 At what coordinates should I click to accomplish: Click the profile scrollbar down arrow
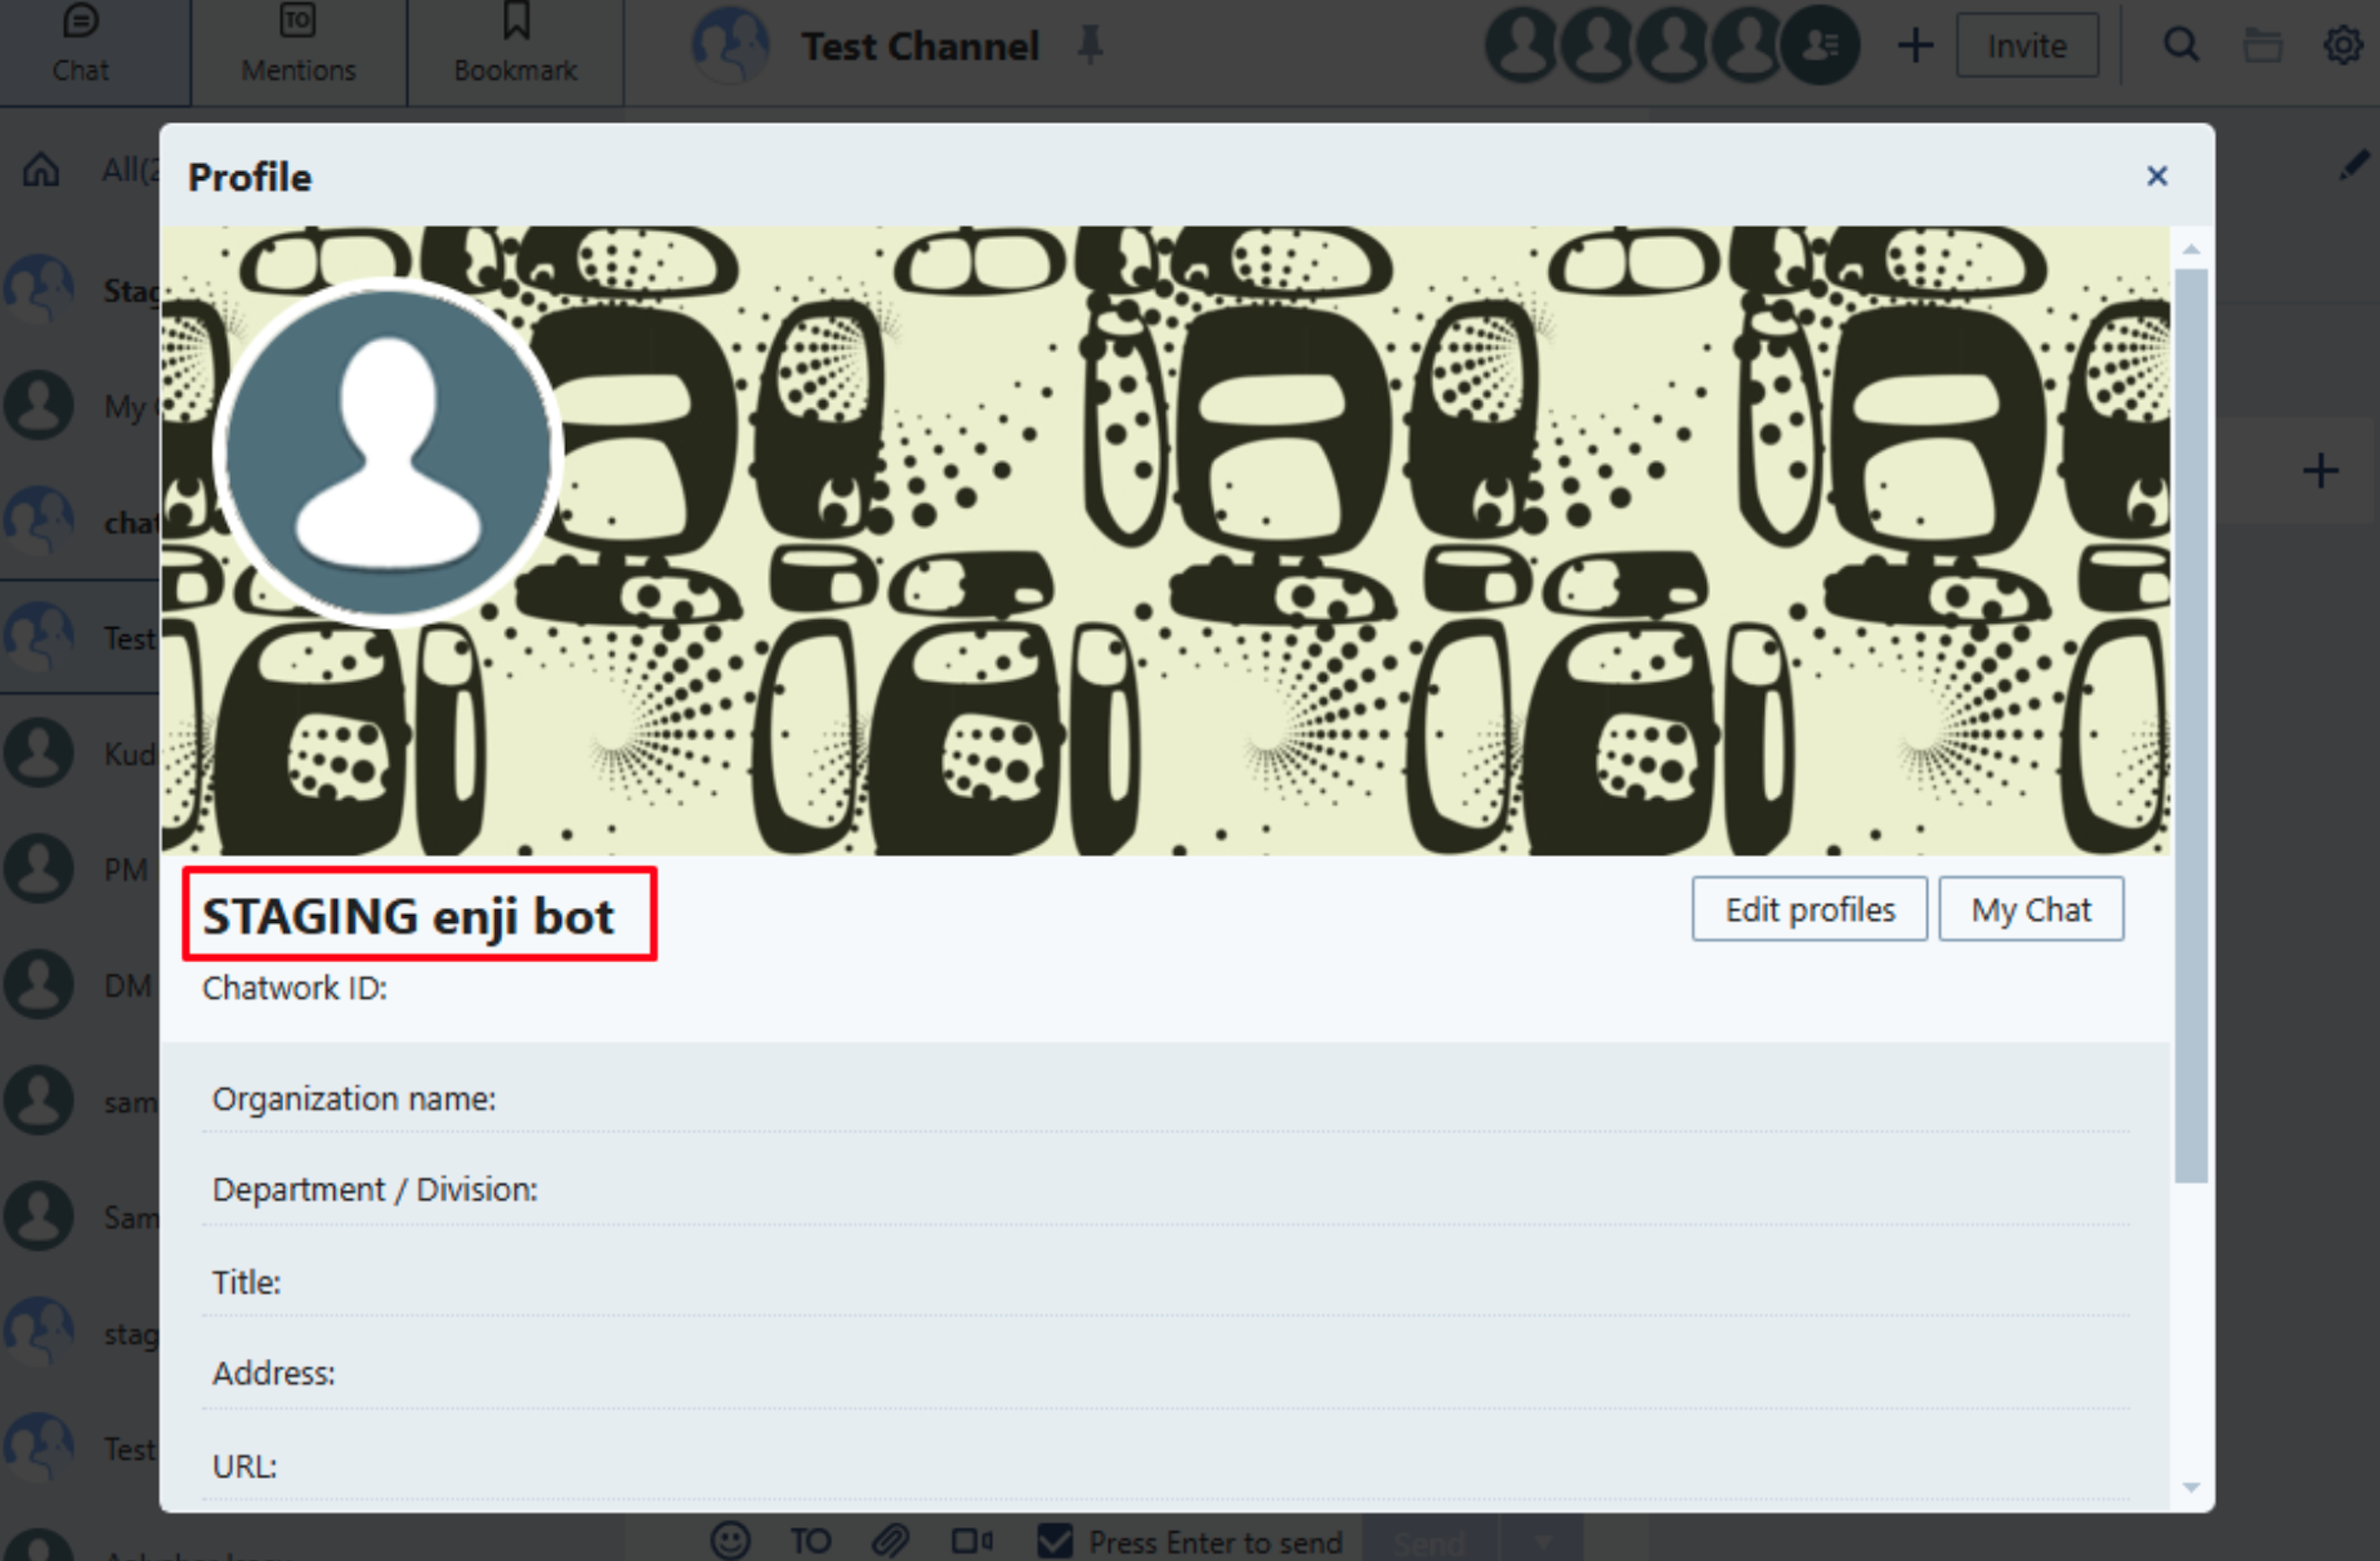pyautogui.click(x=2191, y=1487)
